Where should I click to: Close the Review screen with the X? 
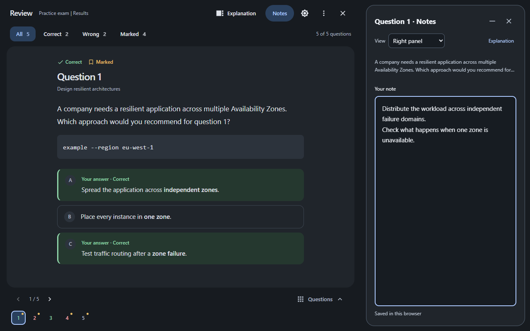point(343,13)
